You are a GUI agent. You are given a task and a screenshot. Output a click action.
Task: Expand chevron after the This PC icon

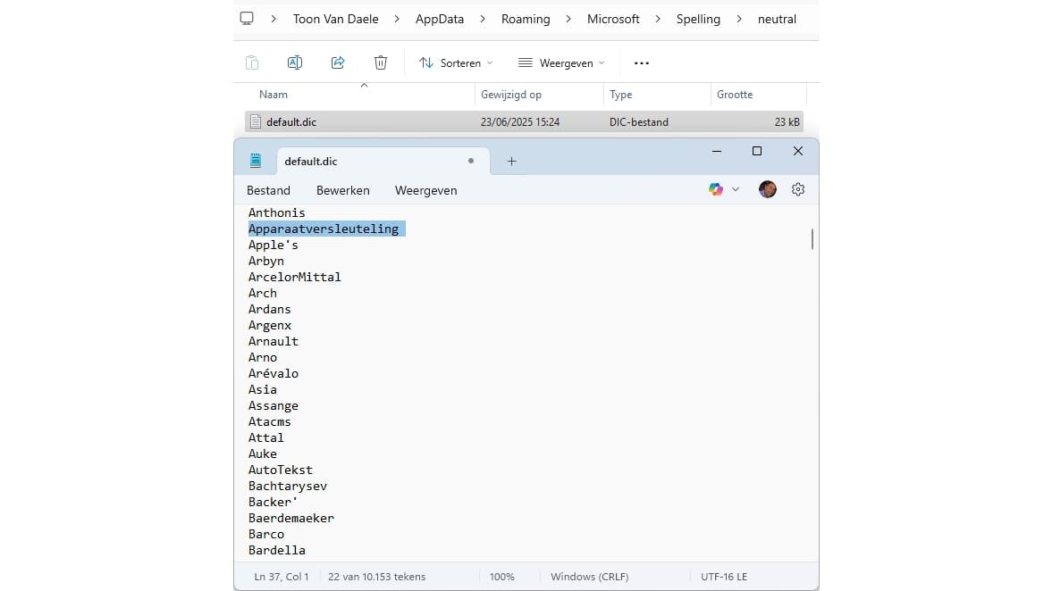(274, 19)
